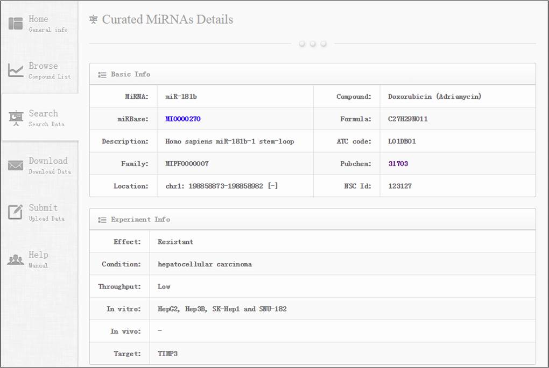Image resolution: width=549 pixels, height=368 pixels.
Task: Click the Experiment Info panel header
Action: [x=312, y=220]
